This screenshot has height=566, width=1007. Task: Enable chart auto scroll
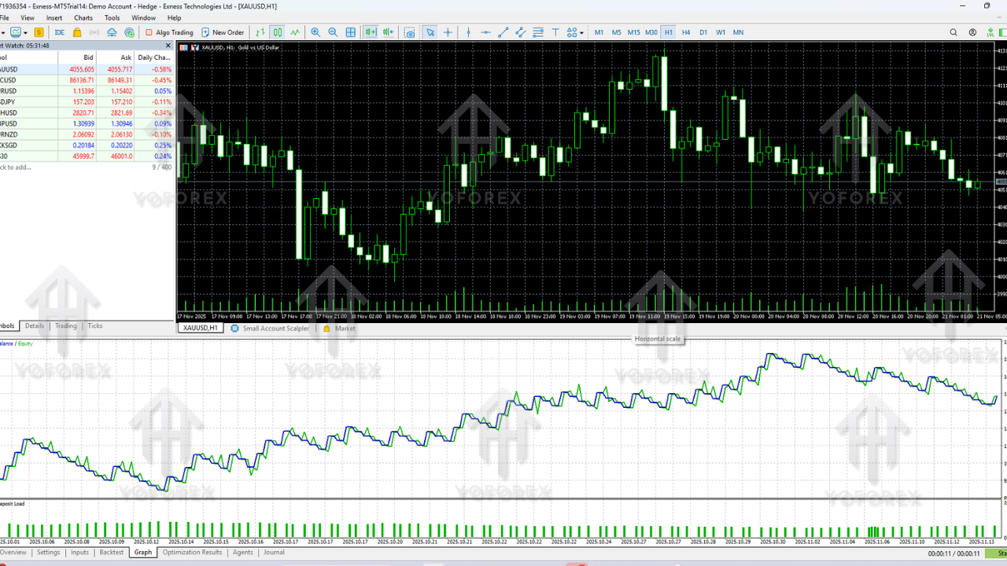pyautogui.click(x=371, y=32)
